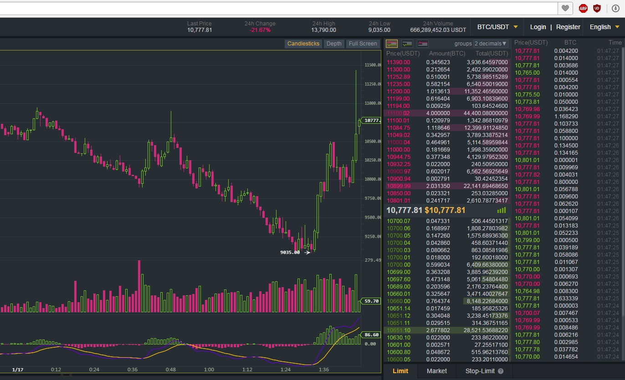Open the browser downloads arrow icon

pyautogui.click(x=615, y=8)
